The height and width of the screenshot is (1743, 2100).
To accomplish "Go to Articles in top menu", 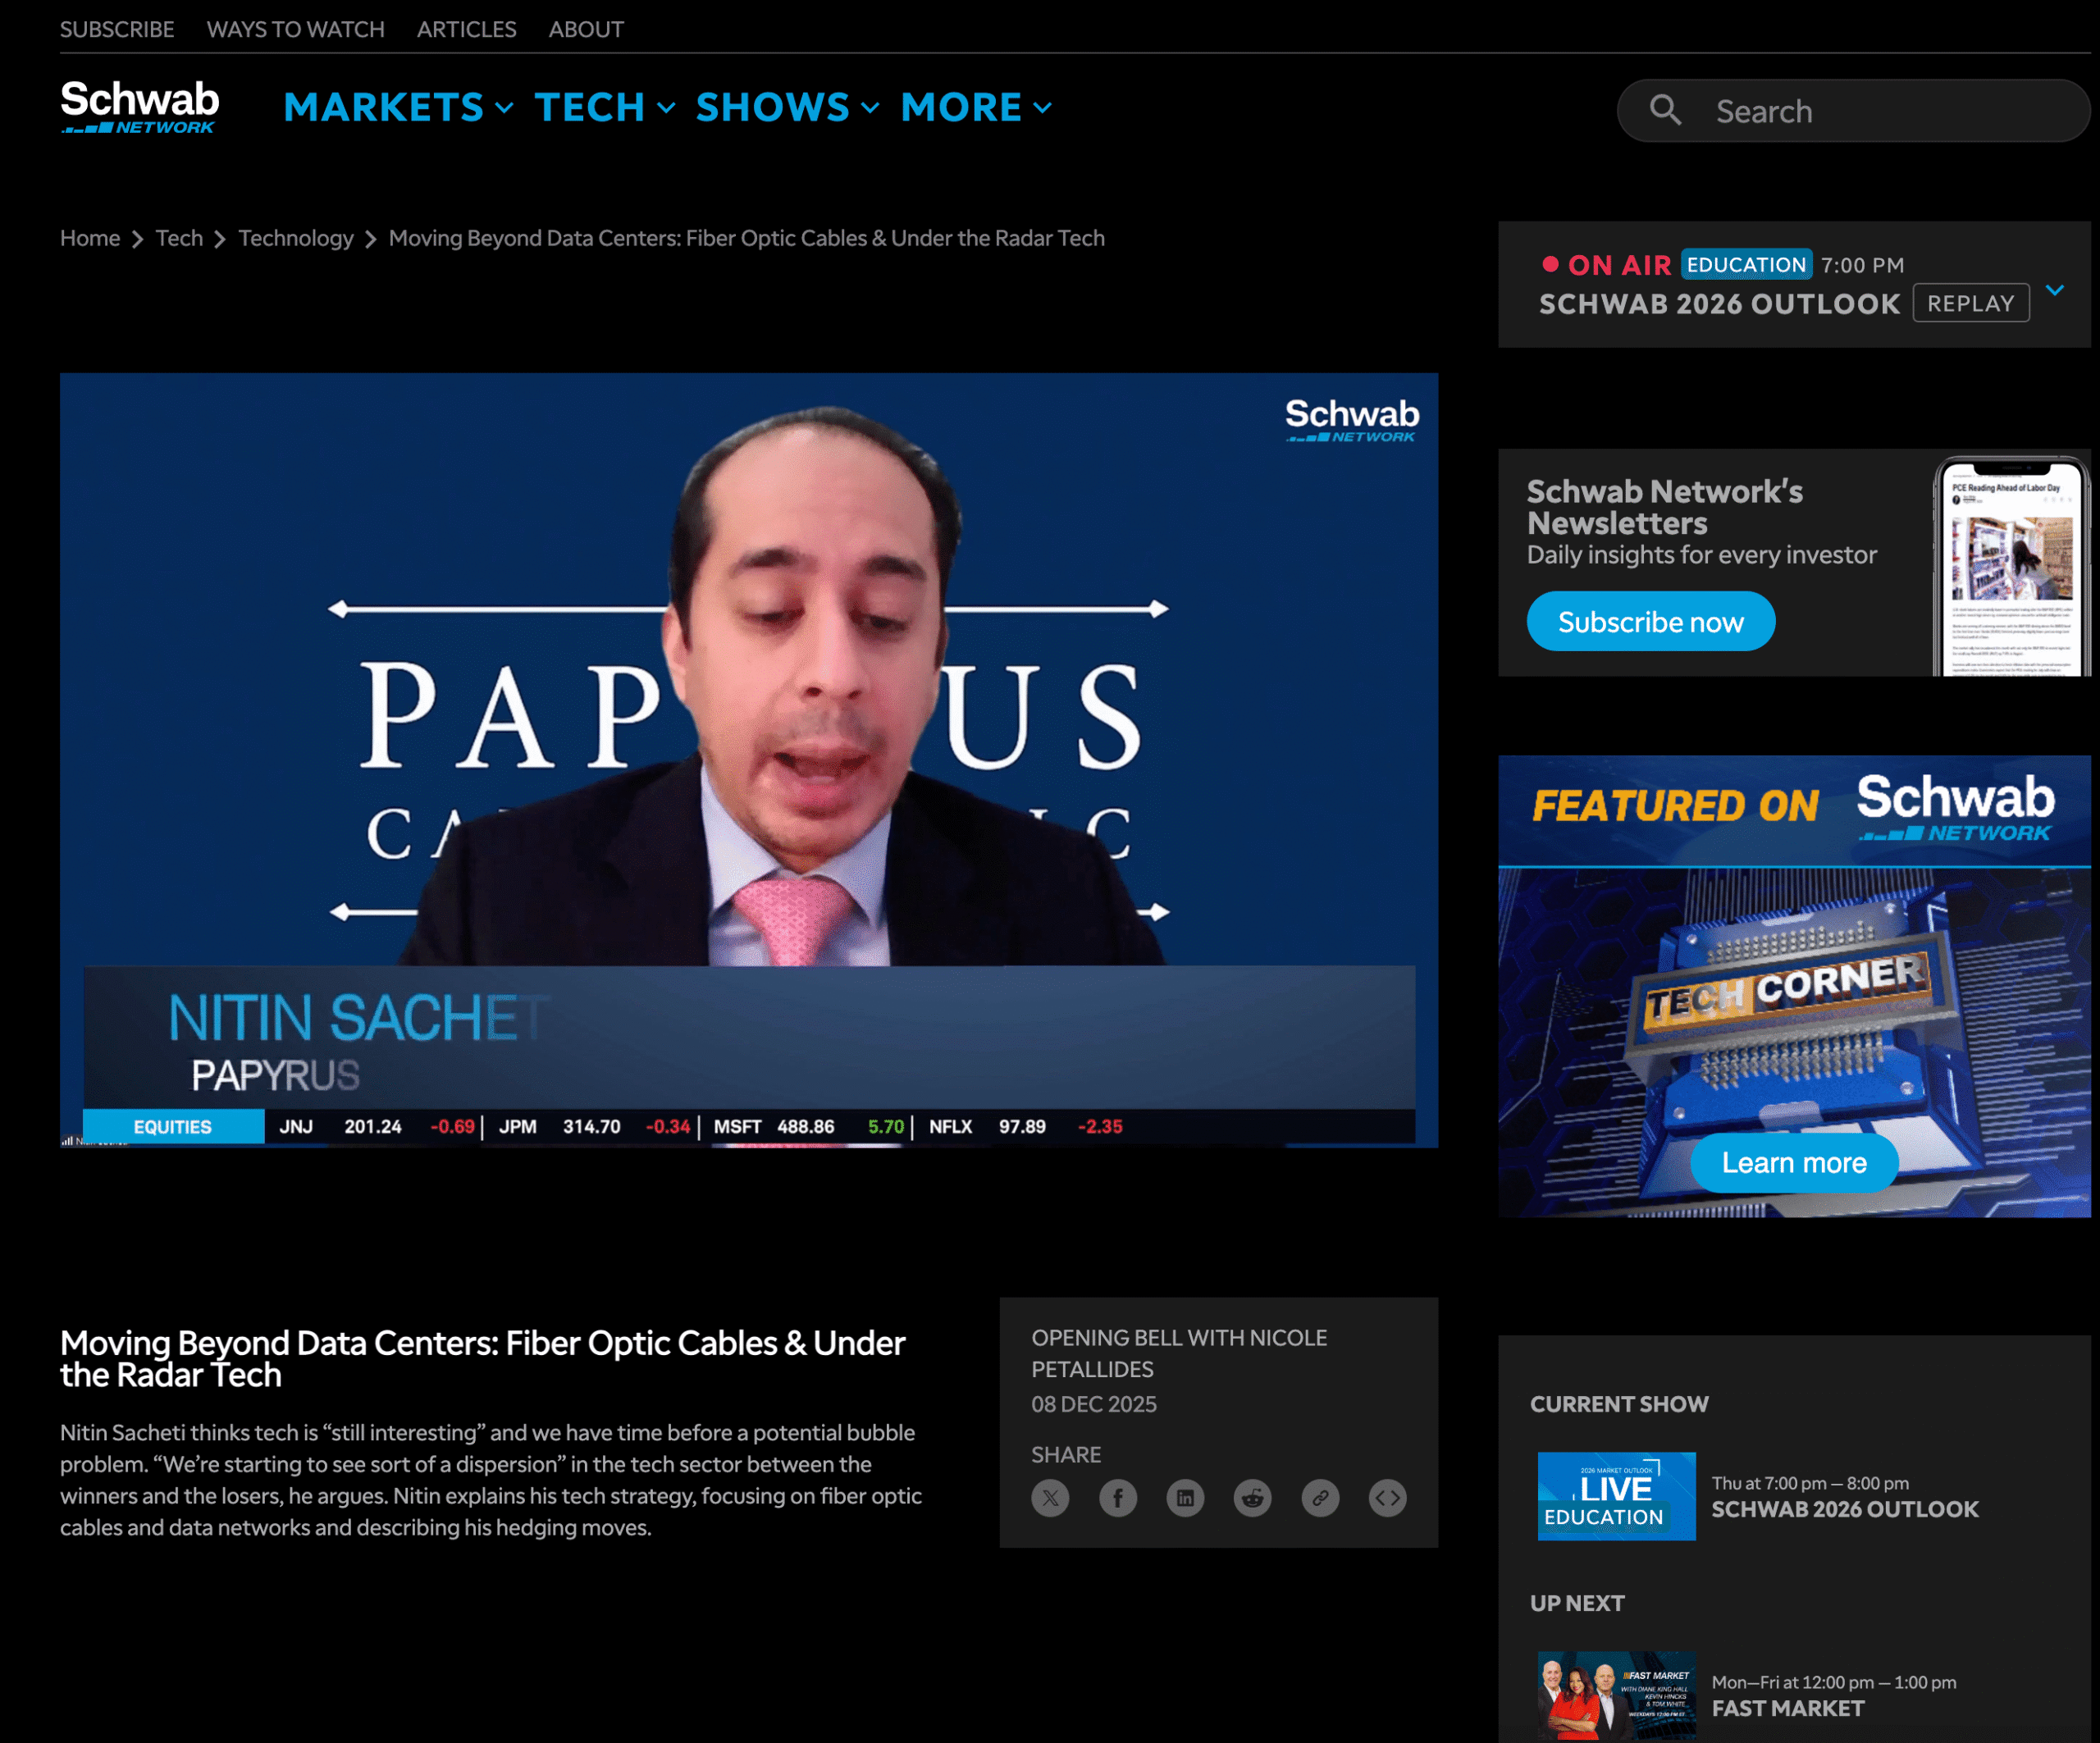I will point(466,29).
